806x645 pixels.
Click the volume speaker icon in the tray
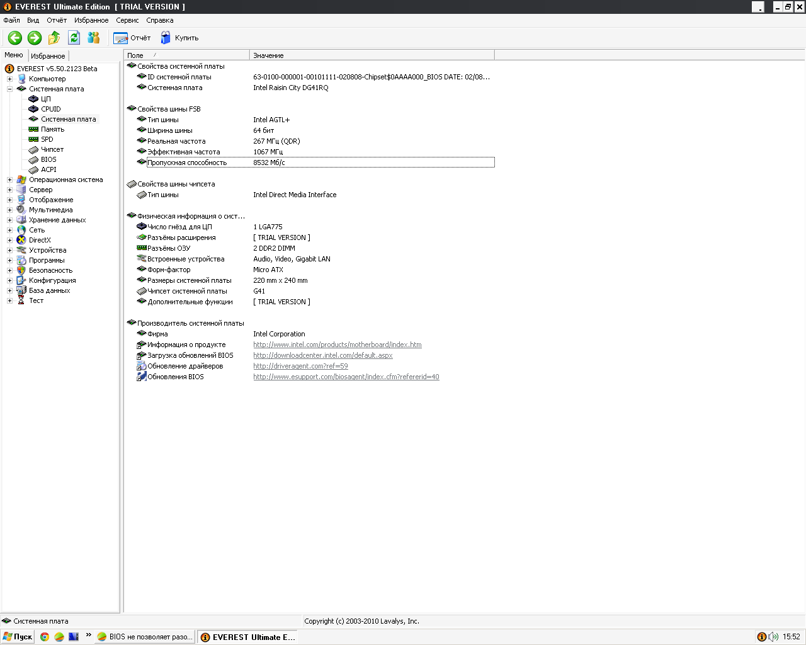pyautogui.click(x=773, y=637)
